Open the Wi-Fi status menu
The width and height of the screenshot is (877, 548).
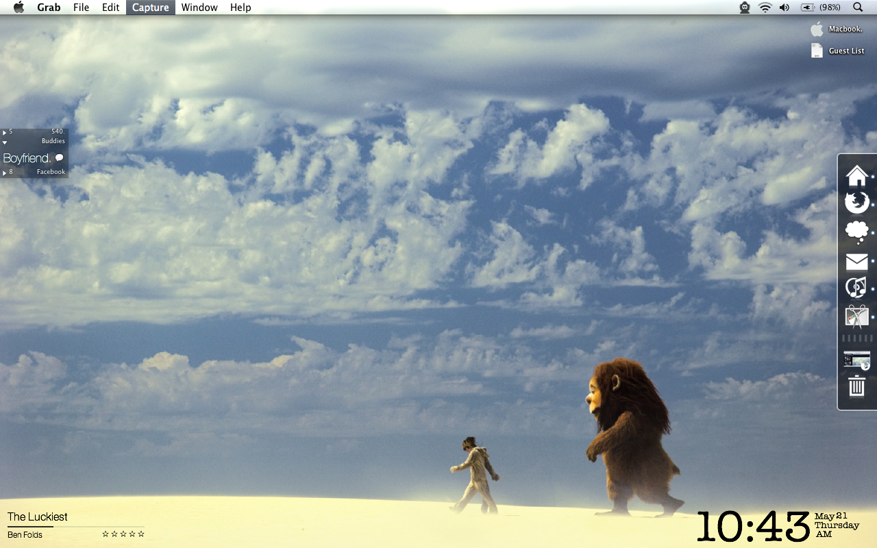click(x=765, y=8)
